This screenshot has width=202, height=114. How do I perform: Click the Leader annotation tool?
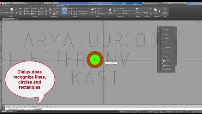coord(56,11)
